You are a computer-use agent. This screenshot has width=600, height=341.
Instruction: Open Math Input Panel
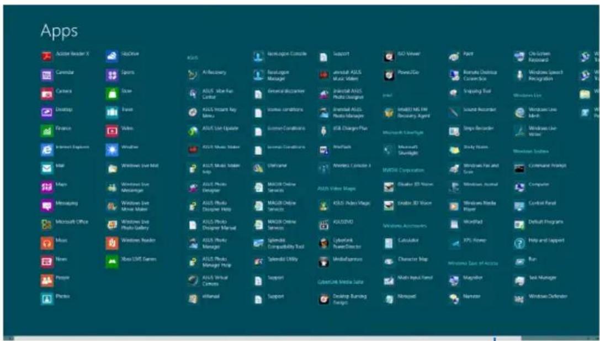click(408, 280)
